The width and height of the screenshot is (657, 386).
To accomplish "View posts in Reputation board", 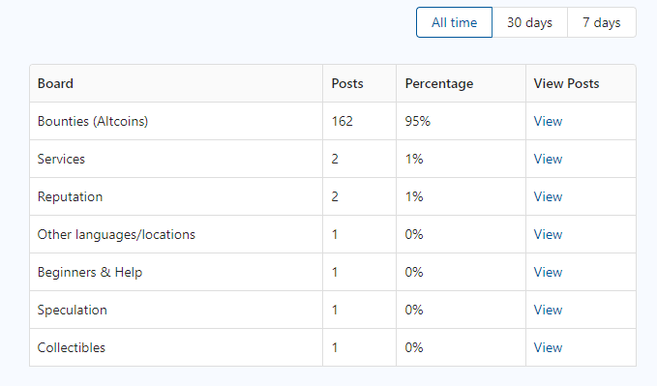I will point(548,196).
